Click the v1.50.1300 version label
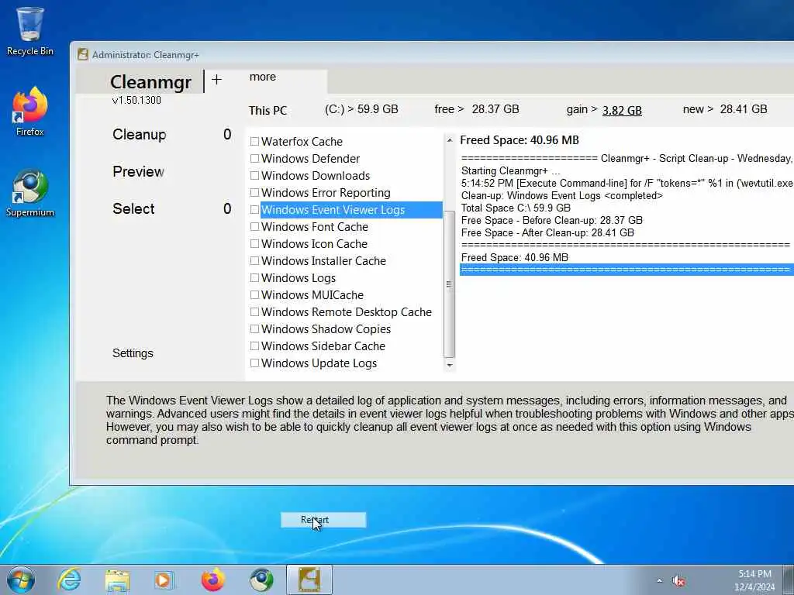 136,100
